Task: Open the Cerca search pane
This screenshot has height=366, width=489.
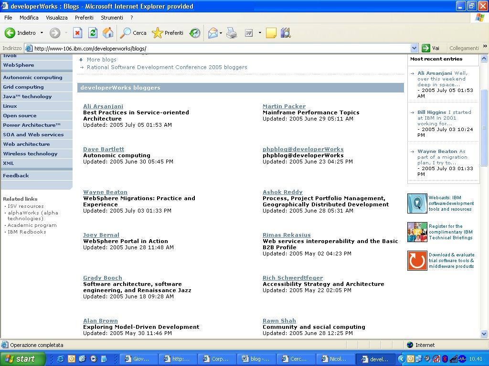Action: (x=133, y=33)
